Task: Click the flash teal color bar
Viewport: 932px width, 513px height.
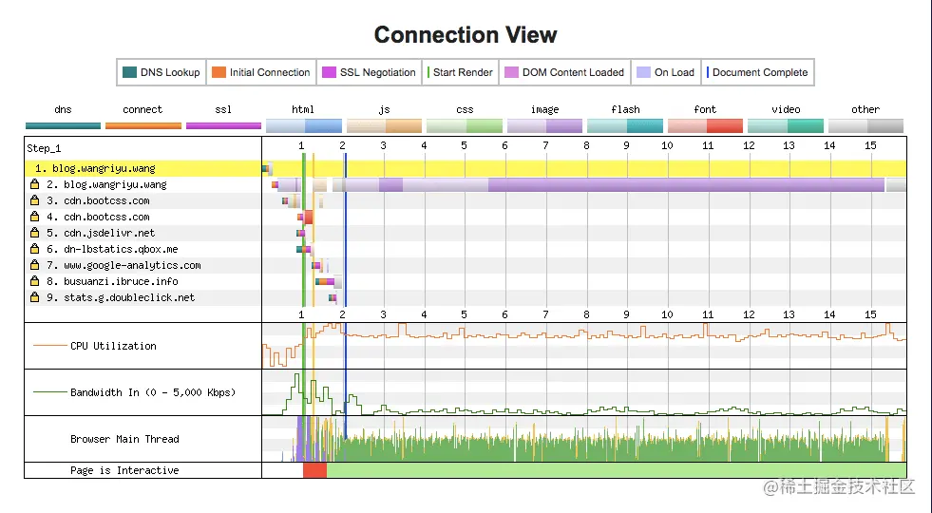Action: 625,125
